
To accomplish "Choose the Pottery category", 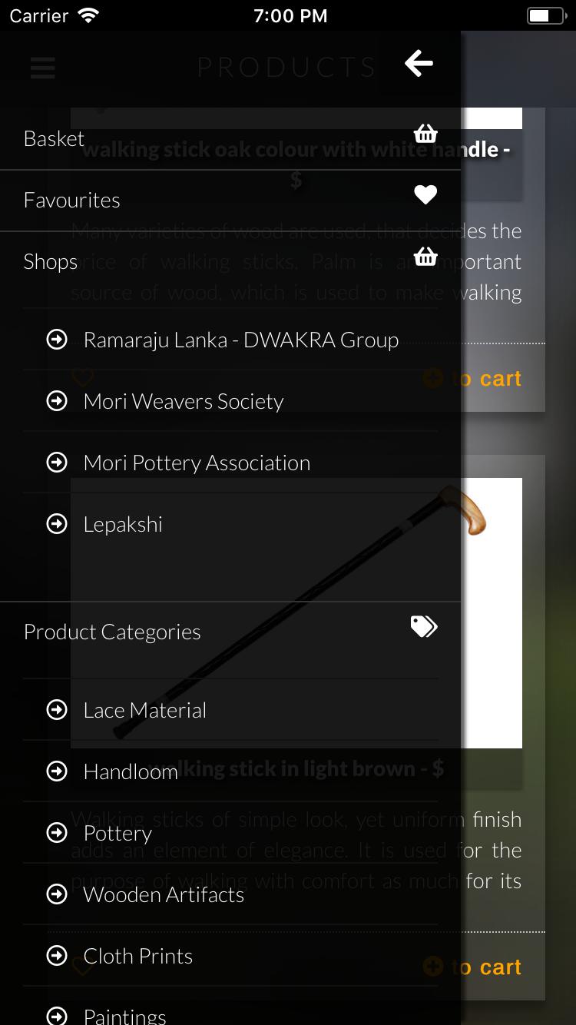I will (230, 833).
